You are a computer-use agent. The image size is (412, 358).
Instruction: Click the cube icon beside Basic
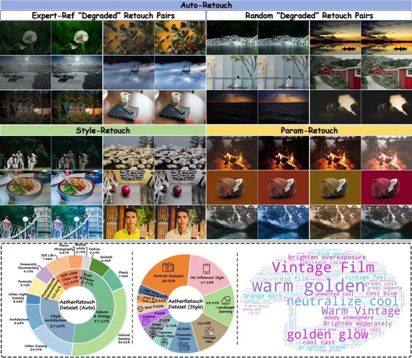141,308
